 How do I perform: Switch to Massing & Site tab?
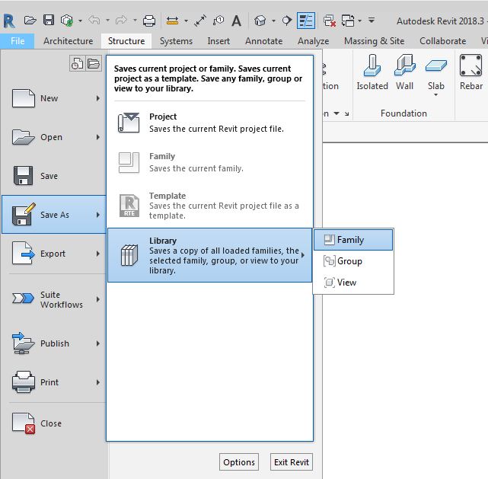click(374, 41)
